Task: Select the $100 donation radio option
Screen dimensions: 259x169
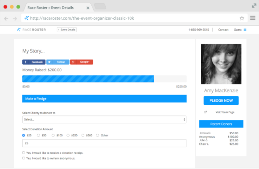Action: click(53, 135)
